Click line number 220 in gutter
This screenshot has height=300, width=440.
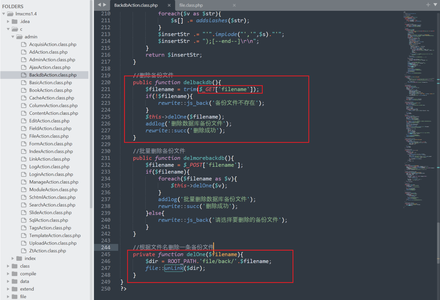tap(106, 82)
